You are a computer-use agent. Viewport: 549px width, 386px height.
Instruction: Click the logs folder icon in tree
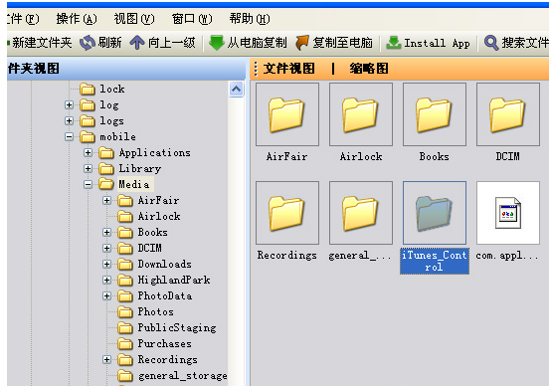[88, 121]
